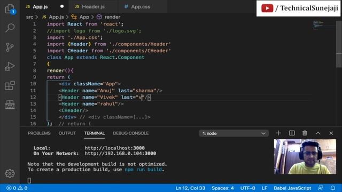Screen dimensions: 342x192
Task: Open the DEBUG CONSOLE panel tab
Action: click(131, 133)
